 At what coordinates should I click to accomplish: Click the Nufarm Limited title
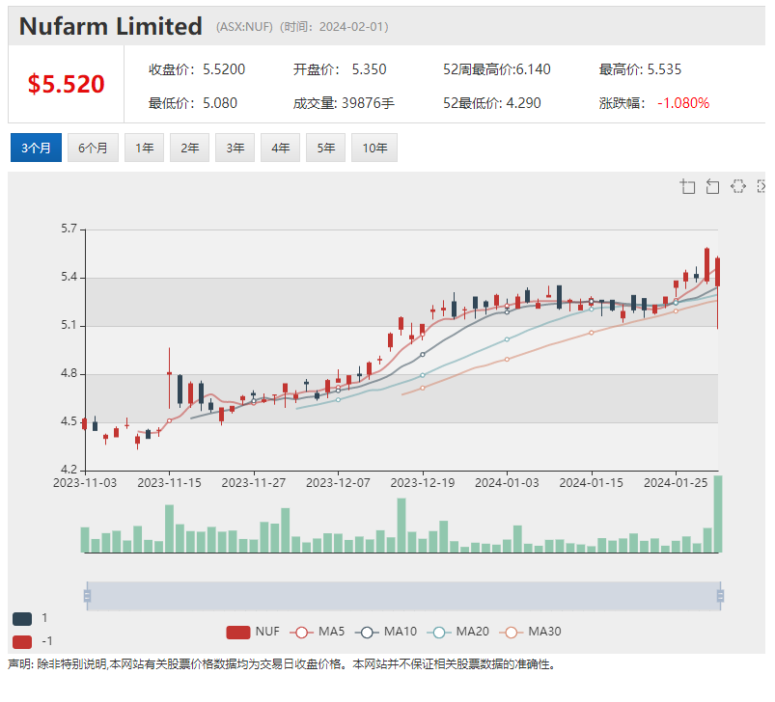point(111,26)
